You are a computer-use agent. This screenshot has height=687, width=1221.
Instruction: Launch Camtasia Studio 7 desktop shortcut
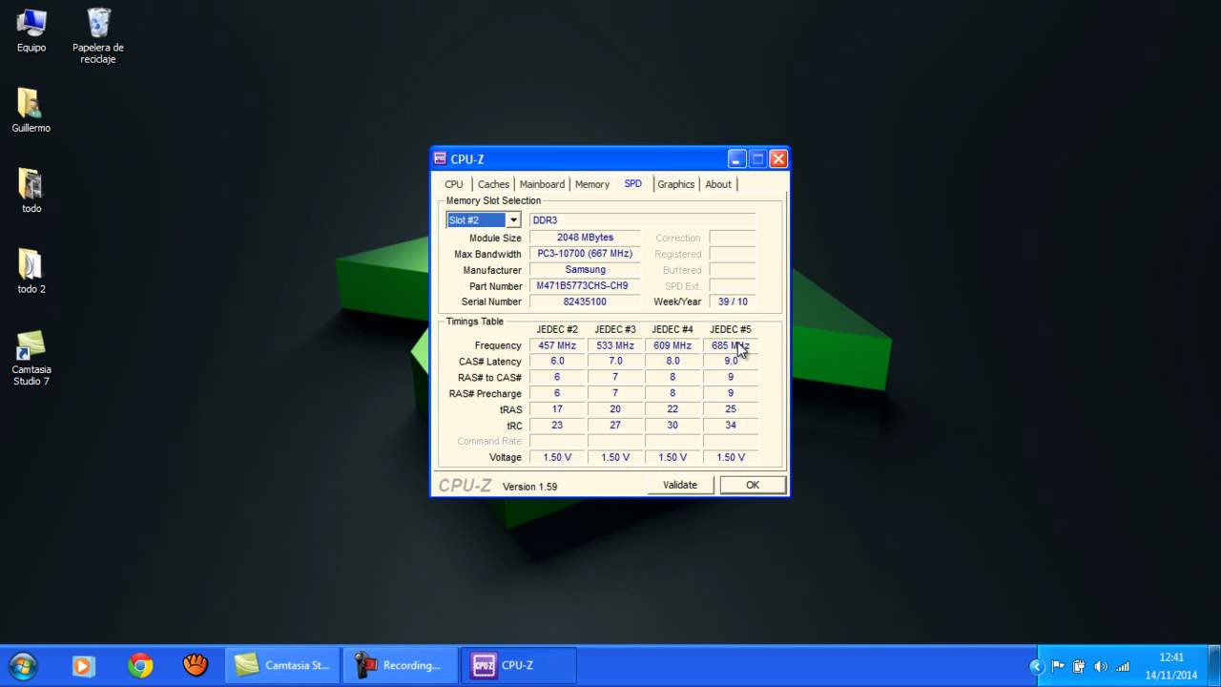(31, 358)
